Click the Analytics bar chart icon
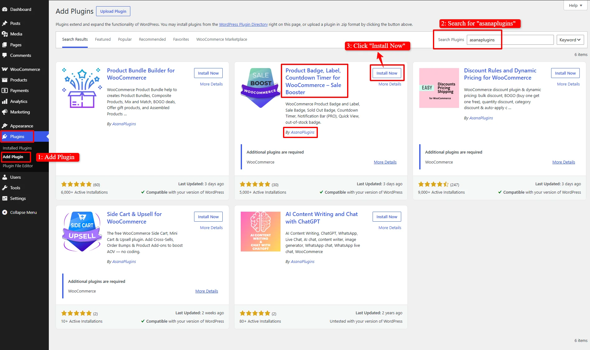590x350 pixels. (x=5, y=101)
